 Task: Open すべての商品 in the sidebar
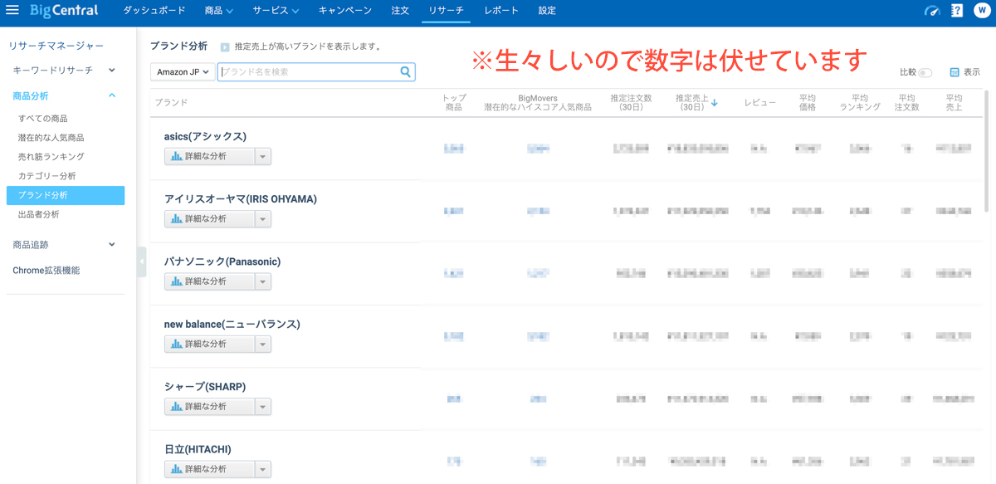click(43, 119)
